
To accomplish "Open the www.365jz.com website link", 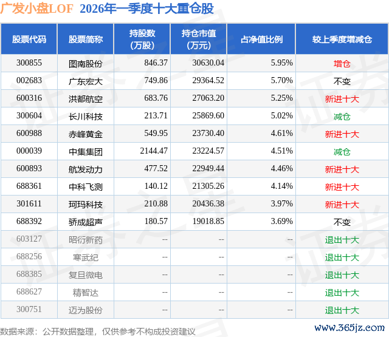I will [349, 328].
